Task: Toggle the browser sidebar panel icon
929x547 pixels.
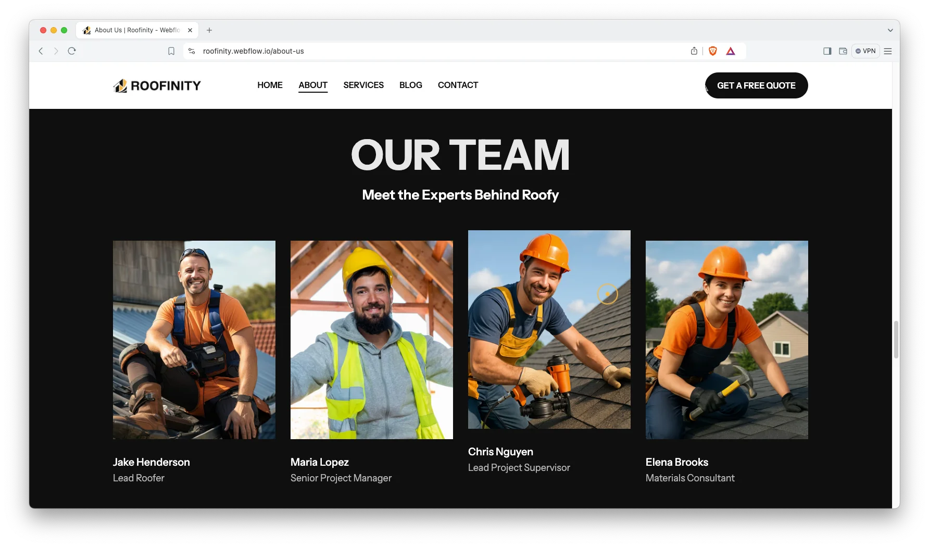Action: 827,51
